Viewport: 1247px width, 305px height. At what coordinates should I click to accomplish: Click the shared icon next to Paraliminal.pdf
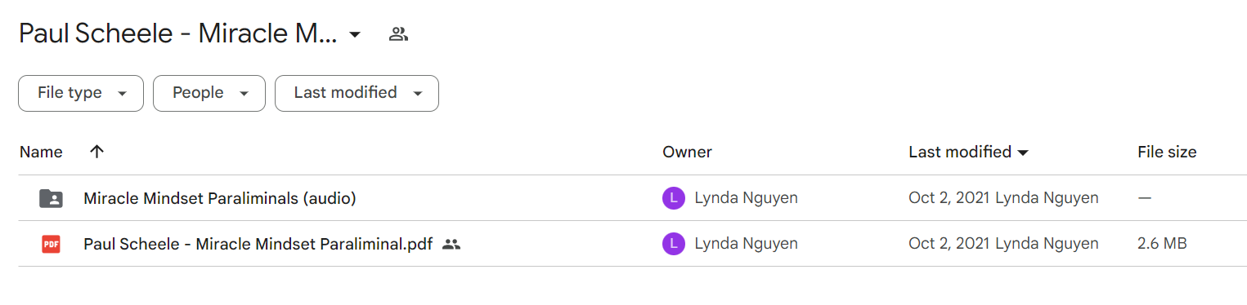(451, 244)
